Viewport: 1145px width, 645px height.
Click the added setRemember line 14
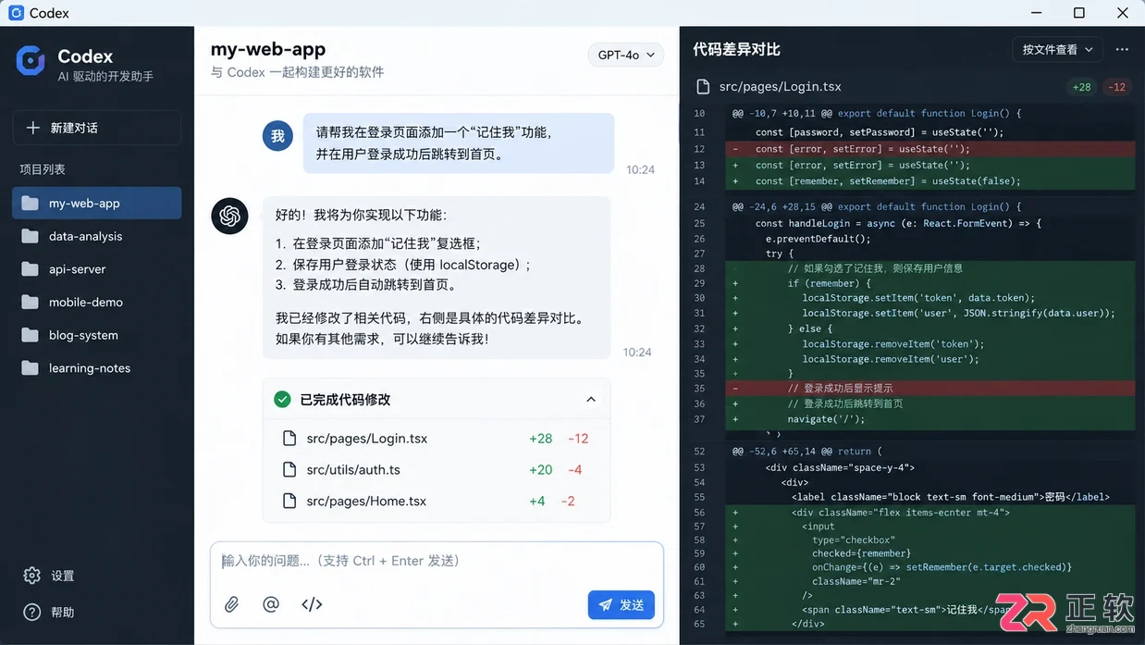tap(930, 181)
